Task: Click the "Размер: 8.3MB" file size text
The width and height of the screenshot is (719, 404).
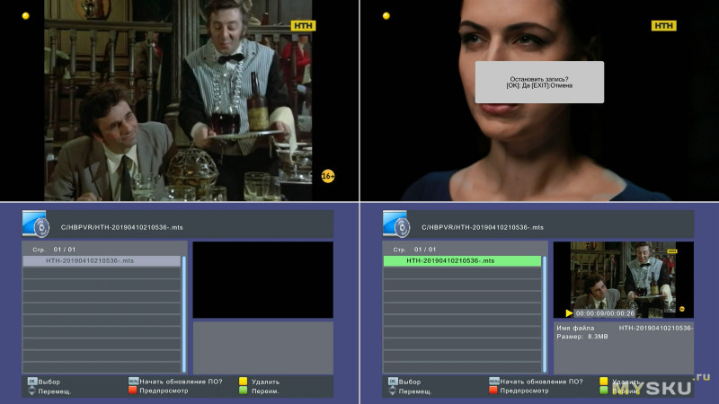Action: tap(582, 336)
